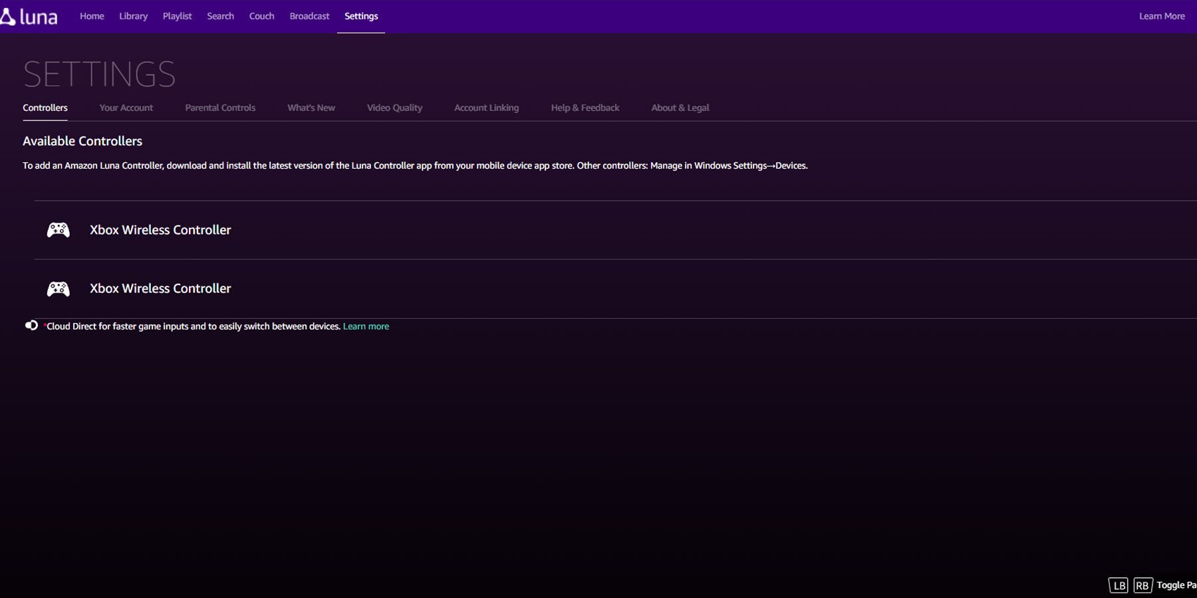The width and height of the screenshot is (1197, 598).
Task: Go to the Library section
Action: (x=133, y=16)
